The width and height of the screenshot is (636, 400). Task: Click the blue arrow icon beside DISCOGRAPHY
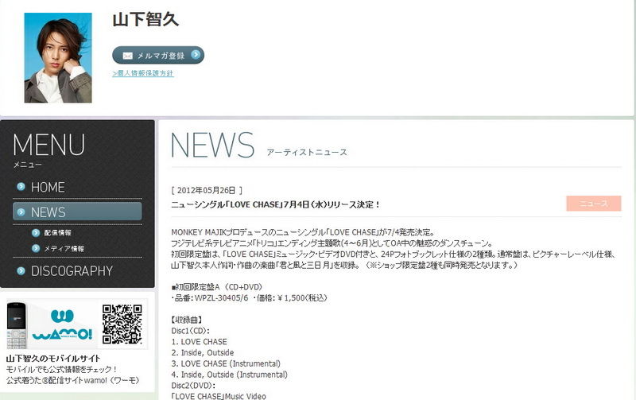[21, 270]
